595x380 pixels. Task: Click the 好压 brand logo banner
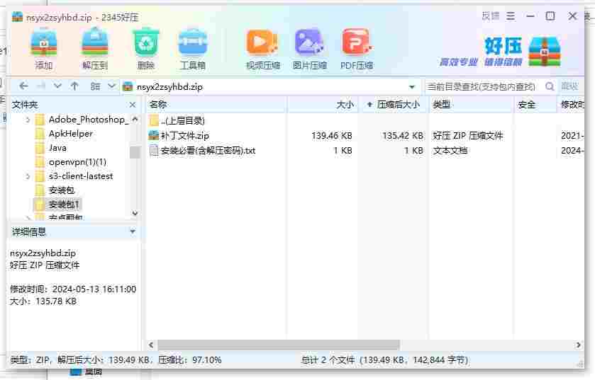[x=500, y=52]
